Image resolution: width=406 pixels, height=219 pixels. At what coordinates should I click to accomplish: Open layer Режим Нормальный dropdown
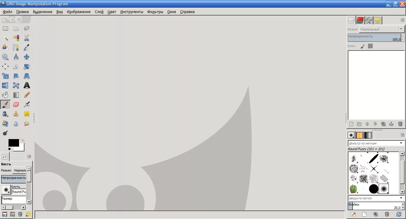(x=382, y=29)
